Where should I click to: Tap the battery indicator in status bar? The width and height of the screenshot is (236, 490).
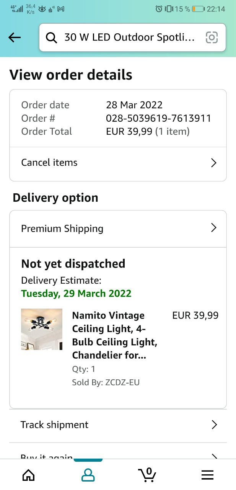[198, 9]
